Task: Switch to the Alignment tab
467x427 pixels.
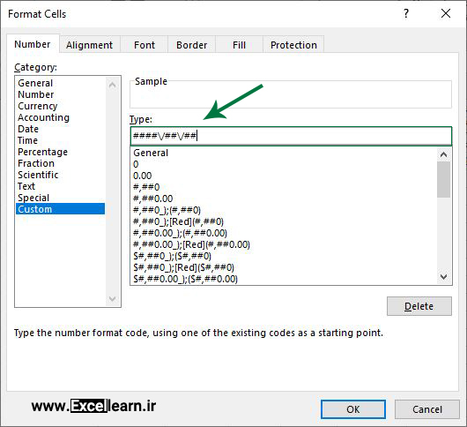Action: point(89,45)
